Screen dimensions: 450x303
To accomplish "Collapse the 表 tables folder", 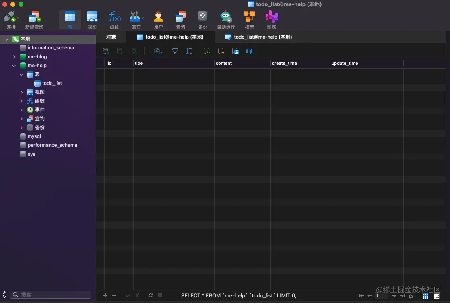I will coord(21,74).
